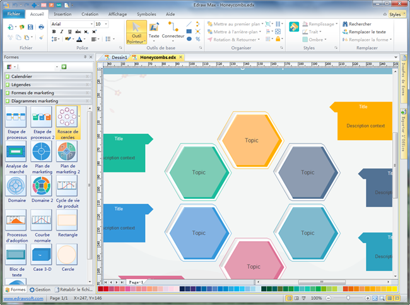The image size is (410, 305).
Task: Open the Remplissage dropdown
Action: pyautogui.click(x=320, y=24)
